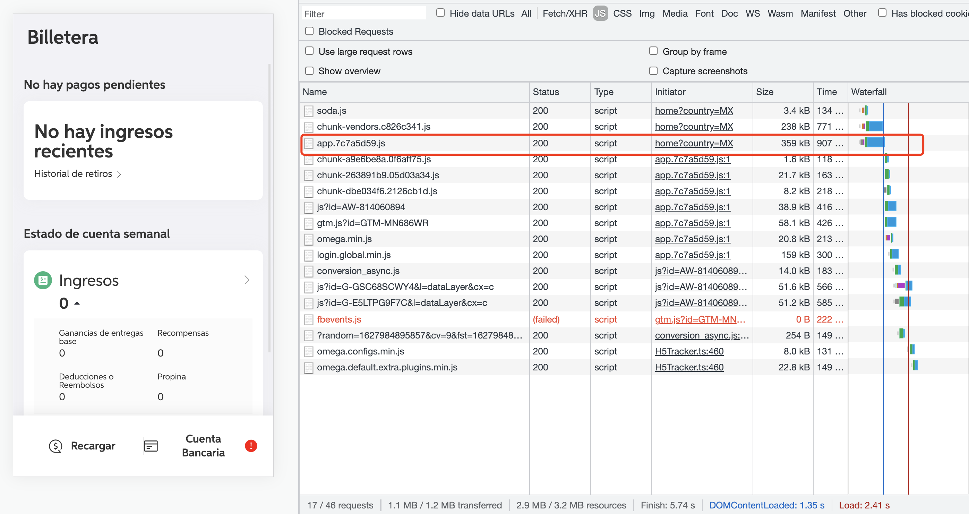Click the Cuenta Bancaria card icon
The image size is (969, 514).
coord(151,446)
